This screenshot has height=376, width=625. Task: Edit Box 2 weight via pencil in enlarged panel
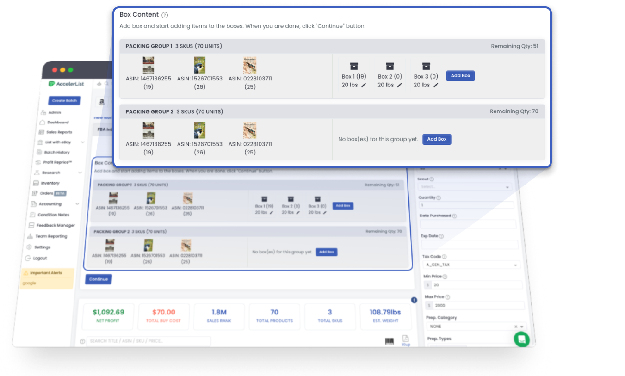(399, 85)
